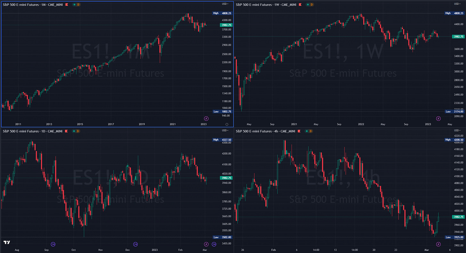Image resolution: width=466 pixels, height=253 pixels.
Task: Click the lightning event icon on the 1D chart
Action: click(x=206, y=244)
